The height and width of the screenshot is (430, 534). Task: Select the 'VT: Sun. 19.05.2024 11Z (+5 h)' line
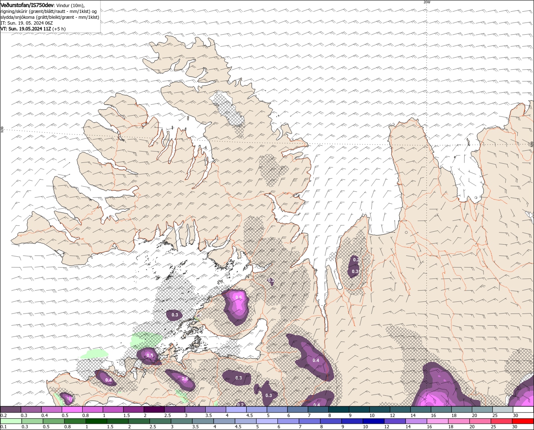(x=33, y=29)
